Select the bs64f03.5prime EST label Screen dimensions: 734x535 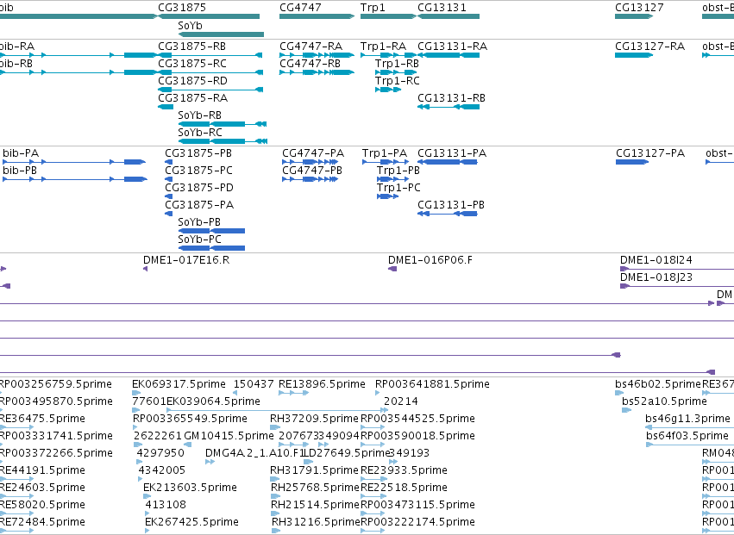(x=687, y=436)
